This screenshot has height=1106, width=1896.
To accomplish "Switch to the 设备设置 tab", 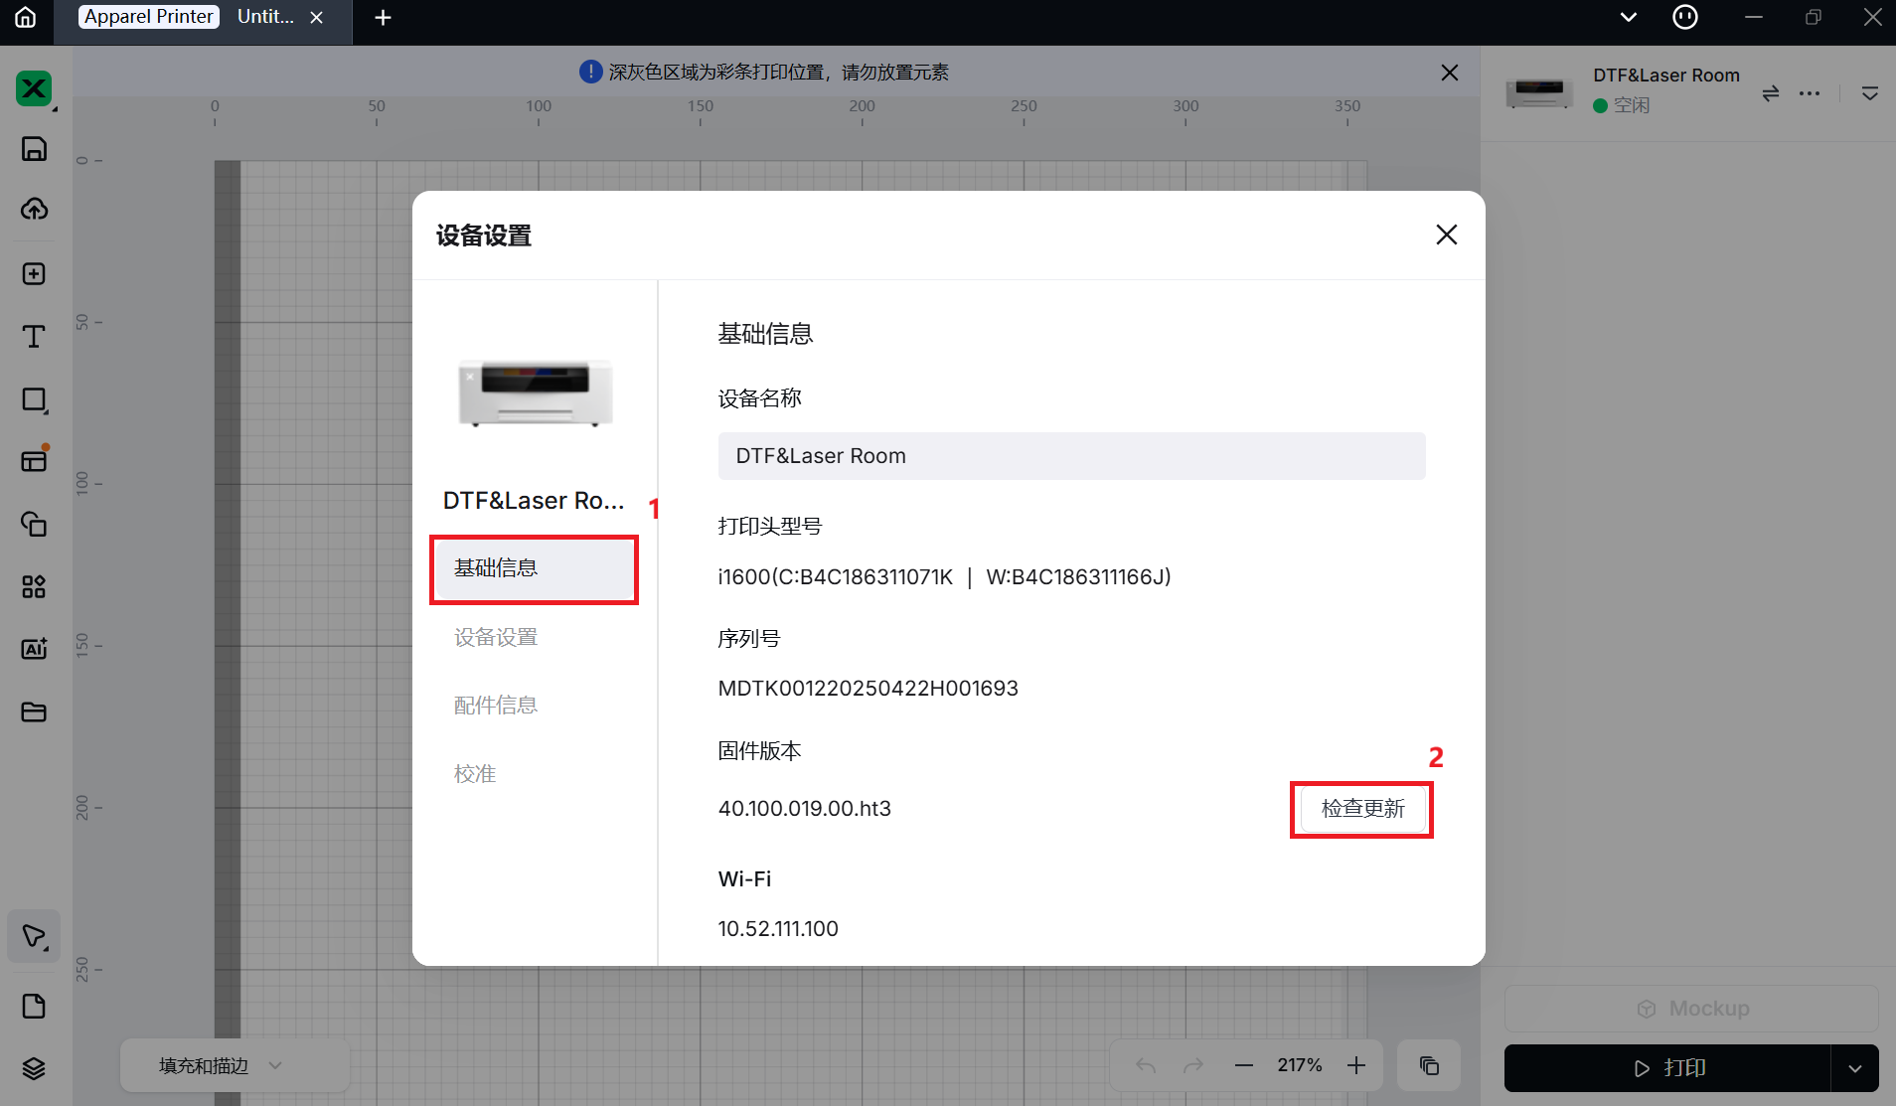I will pyautogui.click(x=496, y=637).
